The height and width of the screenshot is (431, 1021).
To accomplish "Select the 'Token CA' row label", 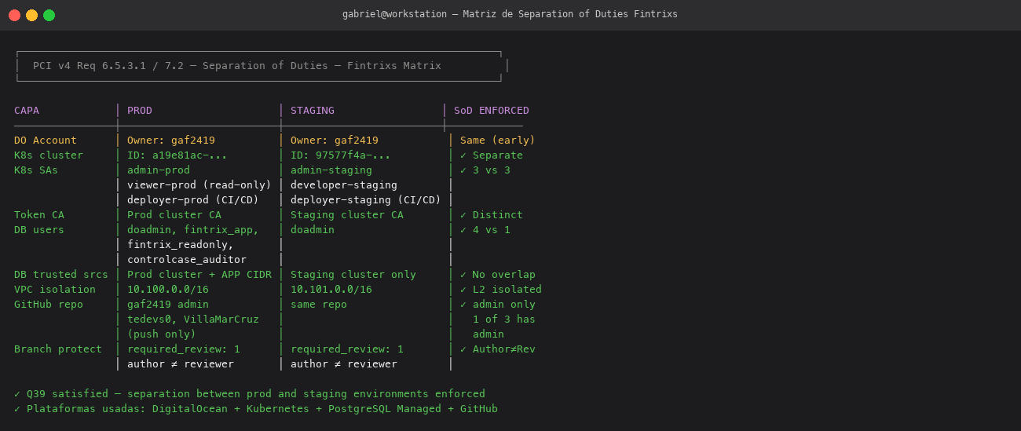I will click(x=39, y=215).
